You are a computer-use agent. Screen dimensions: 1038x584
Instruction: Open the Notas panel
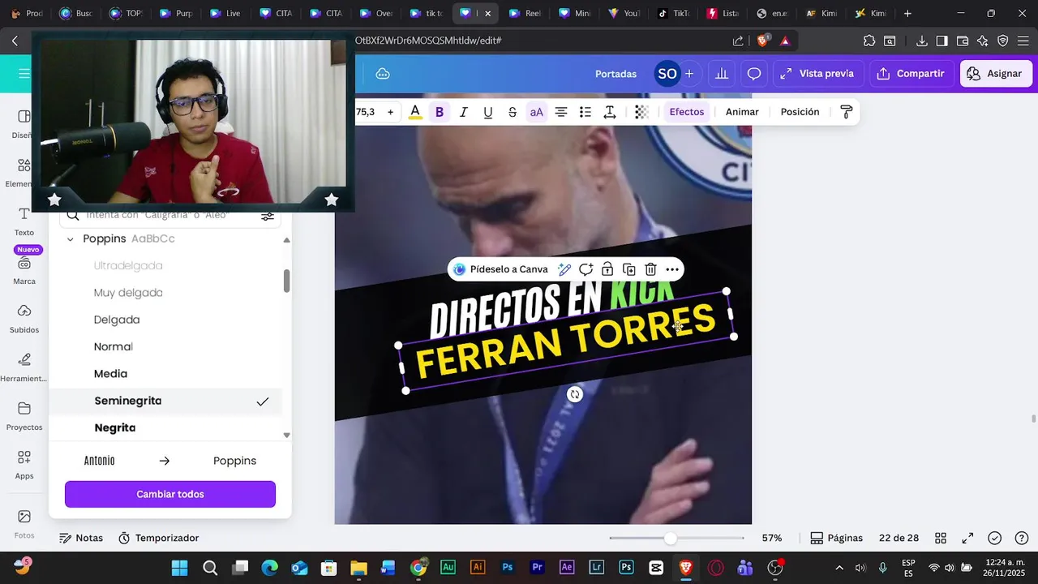coord(81,538)
